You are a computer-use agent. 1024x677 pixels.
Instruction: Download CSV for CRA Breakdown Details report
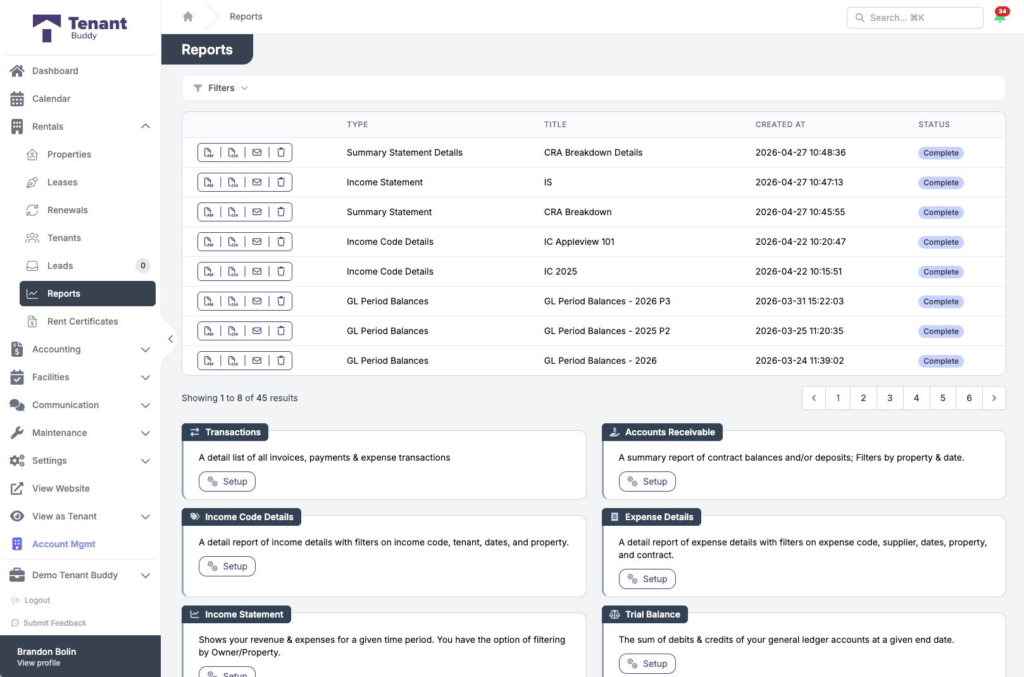(x=233, y=152)
